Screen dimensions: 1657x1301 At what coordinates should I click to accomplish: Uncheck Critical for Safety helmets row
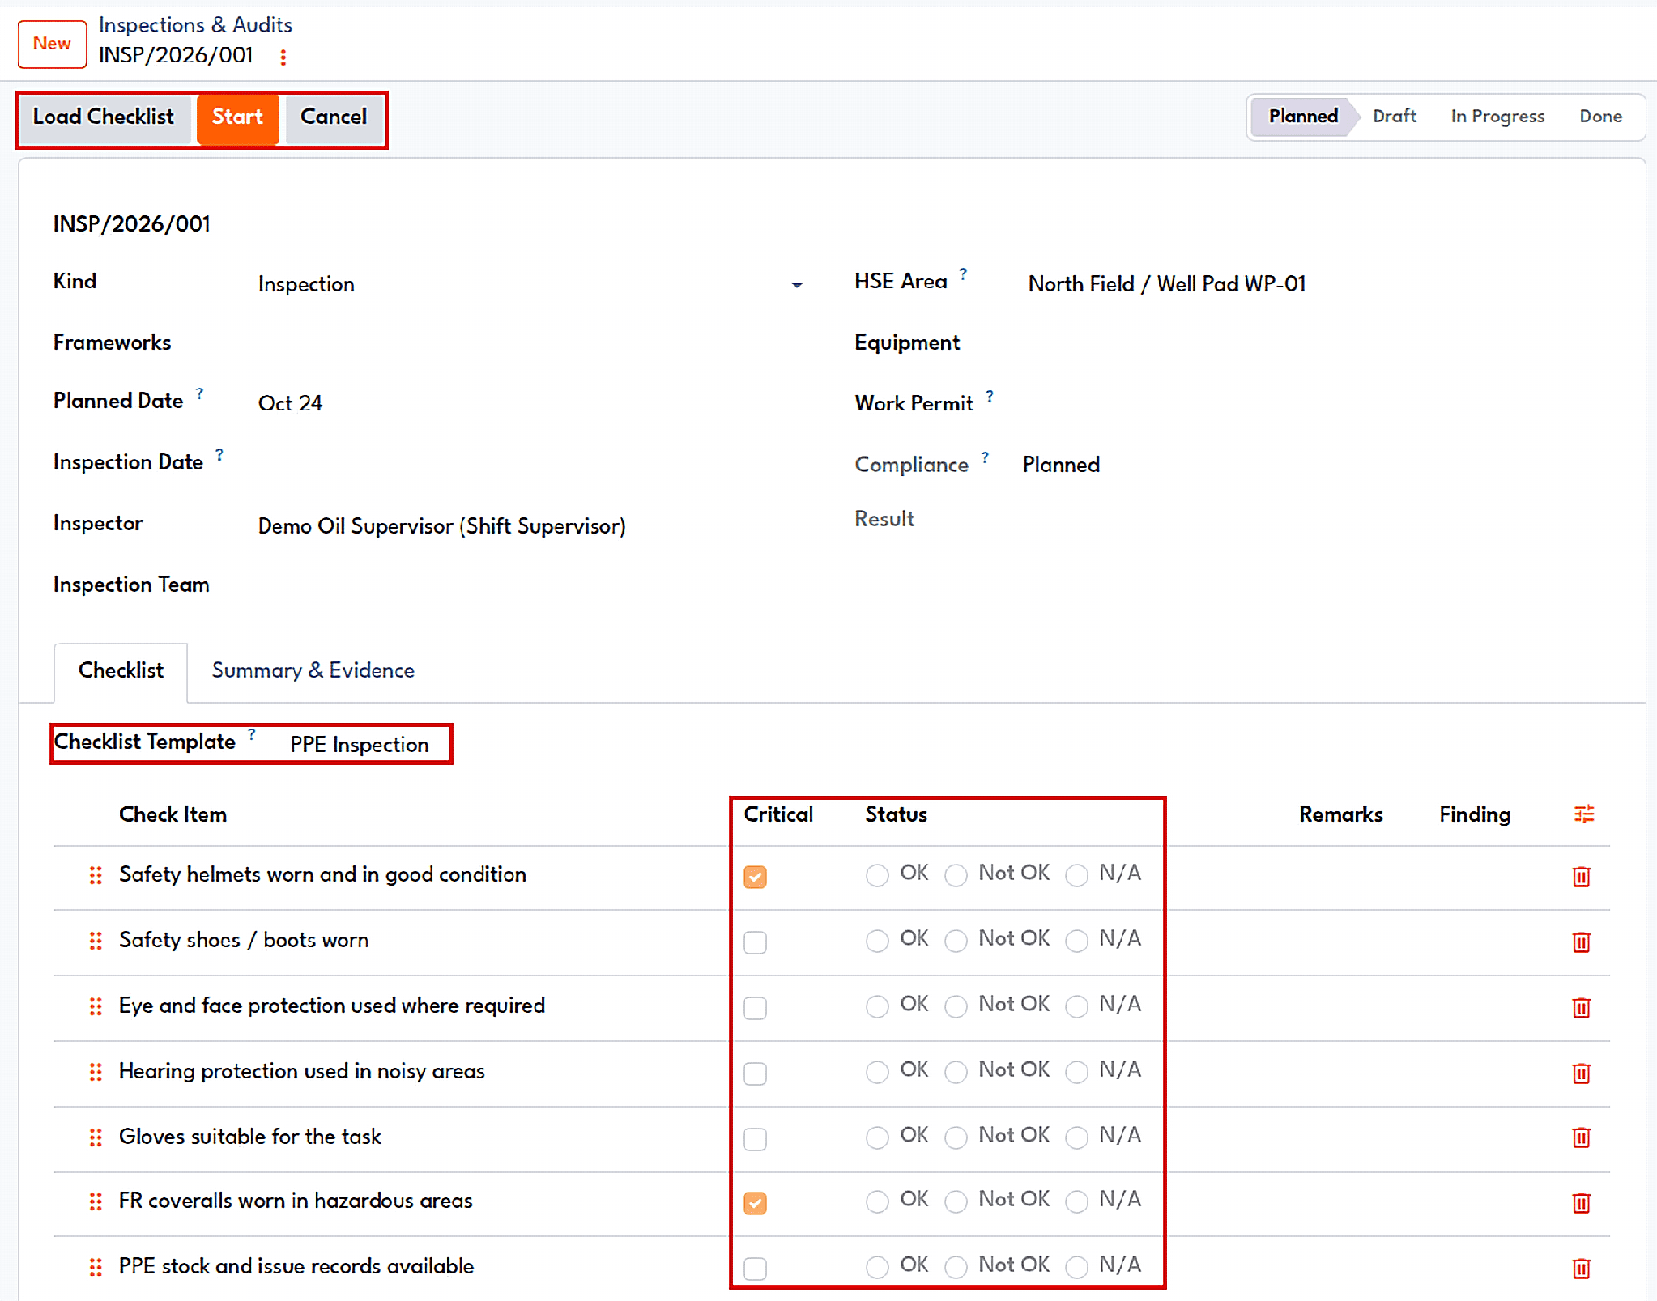[755, 877]
